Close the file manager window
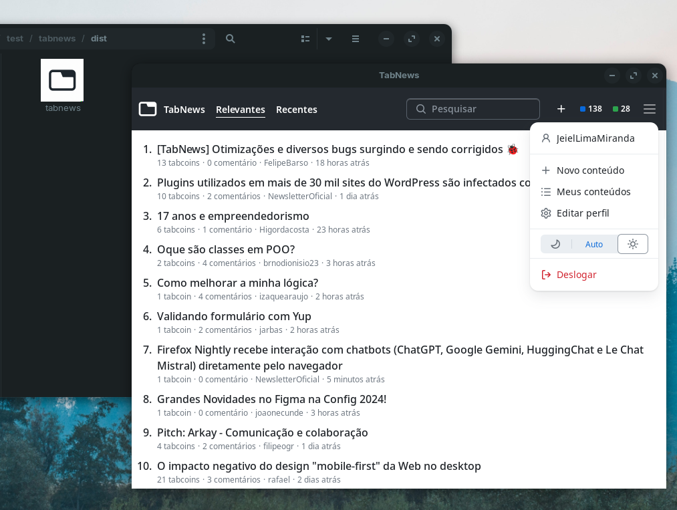This screenshot has height=510, width=677. [437, 39]
